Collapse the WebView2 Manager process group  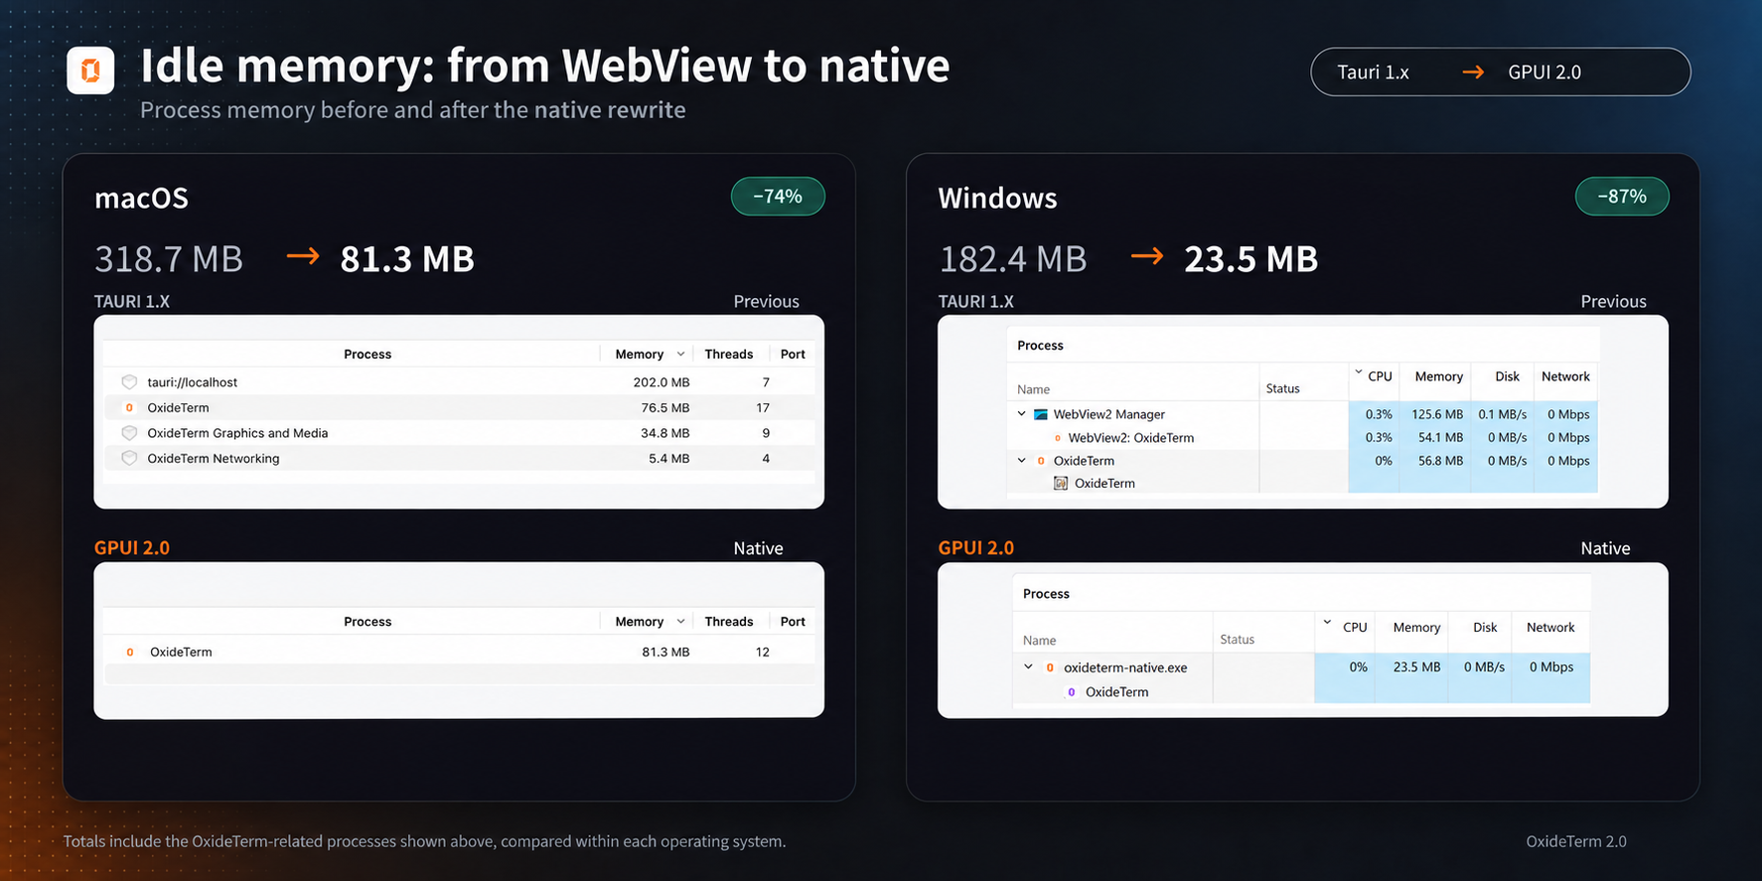coord(1021,413)
